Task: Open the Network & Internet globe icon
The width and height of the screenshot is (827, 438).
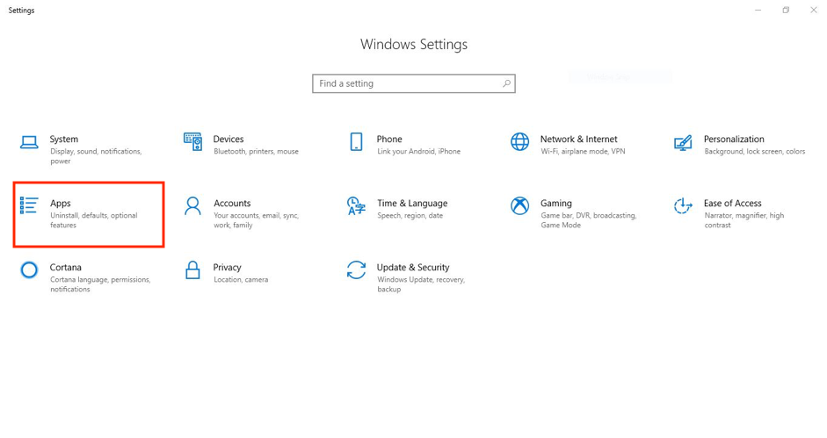Action: [519, 142]
